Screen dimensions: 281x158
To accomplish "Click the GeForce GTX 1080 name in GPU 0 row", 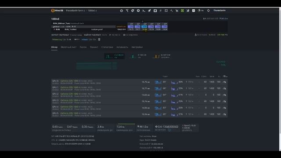I will pyautogui.click(x=69, y=81).
